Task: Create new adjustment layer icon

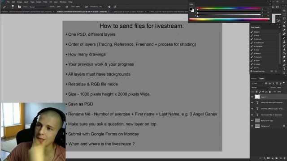Action: [x=273, y=158]
